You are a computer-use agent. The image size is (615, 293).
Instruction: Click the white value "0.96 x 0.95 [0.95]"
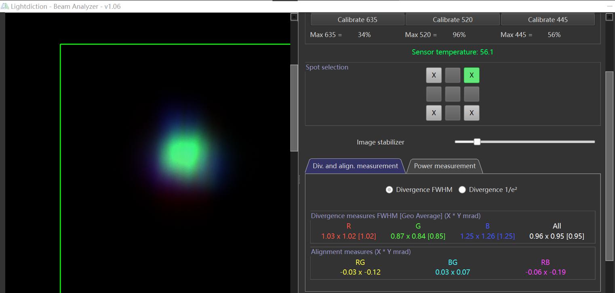(x=557, y=236)
